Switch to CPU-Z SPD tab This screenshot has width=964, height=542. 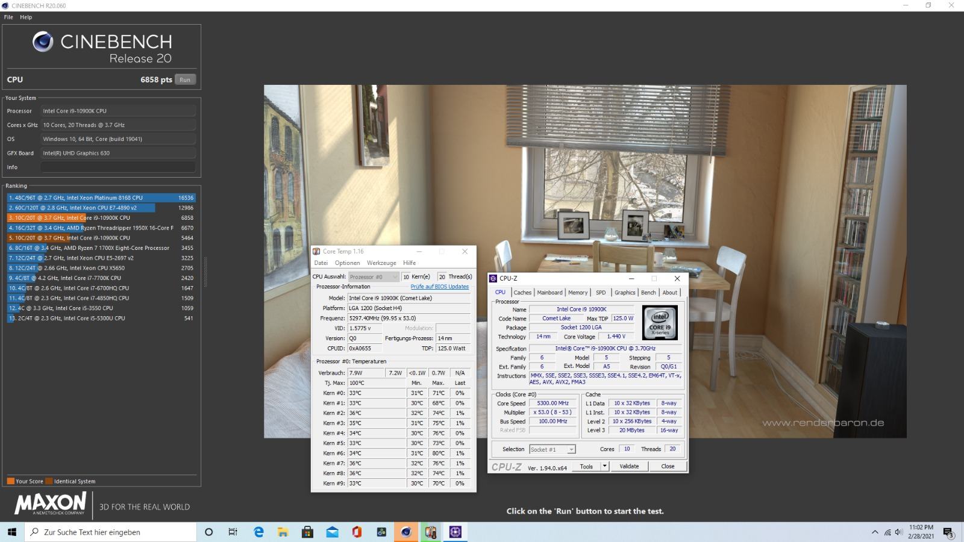pyautogui.click(x=601, y=293)
